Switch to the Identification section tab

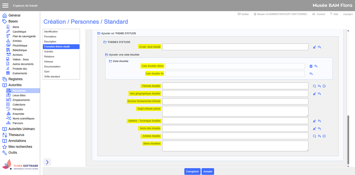click(x=51, y=32)
